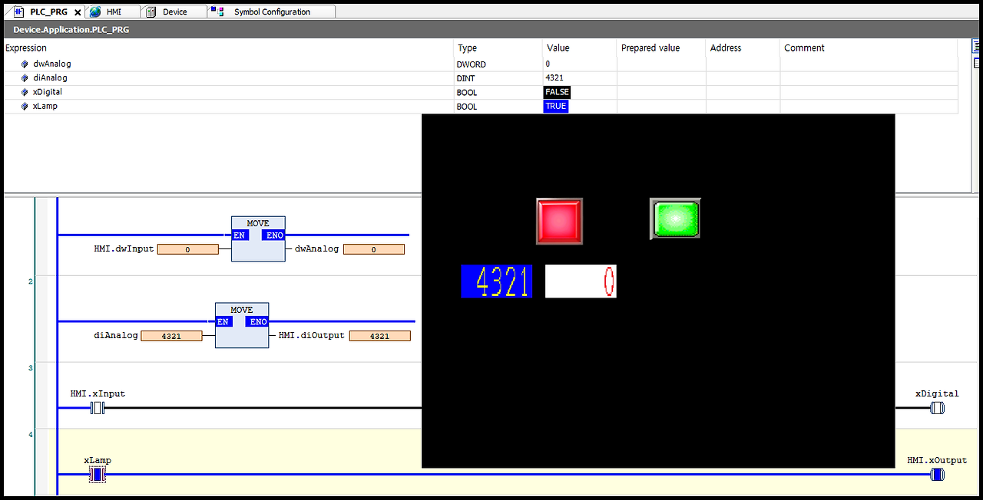Image resolution: width=983 pixels, height=500 pixels.
Task: Select the xDigital output coil
Action: (937, 407)
